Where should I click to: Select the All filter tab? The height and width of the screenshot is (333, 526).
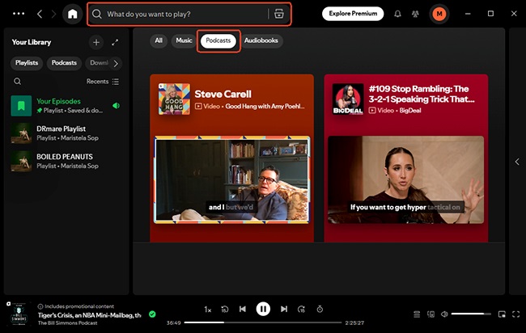(x=159, y=41)
